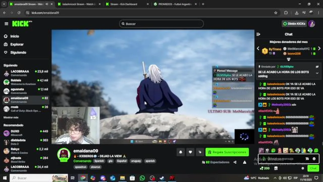Open a new browser tab

click(x=203, y=4)
